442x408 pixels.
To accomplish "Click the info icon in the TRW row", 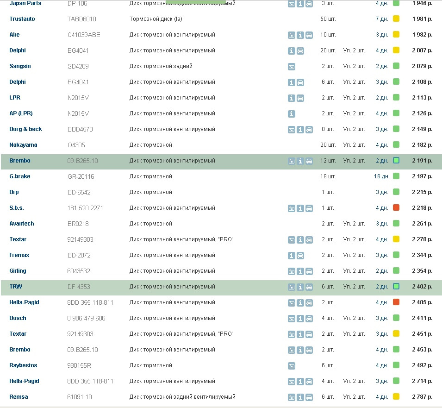I will point(300,287).
